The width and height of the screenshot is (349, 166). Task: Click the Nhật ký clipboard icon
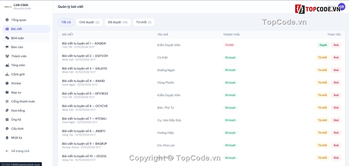[7, 137]
